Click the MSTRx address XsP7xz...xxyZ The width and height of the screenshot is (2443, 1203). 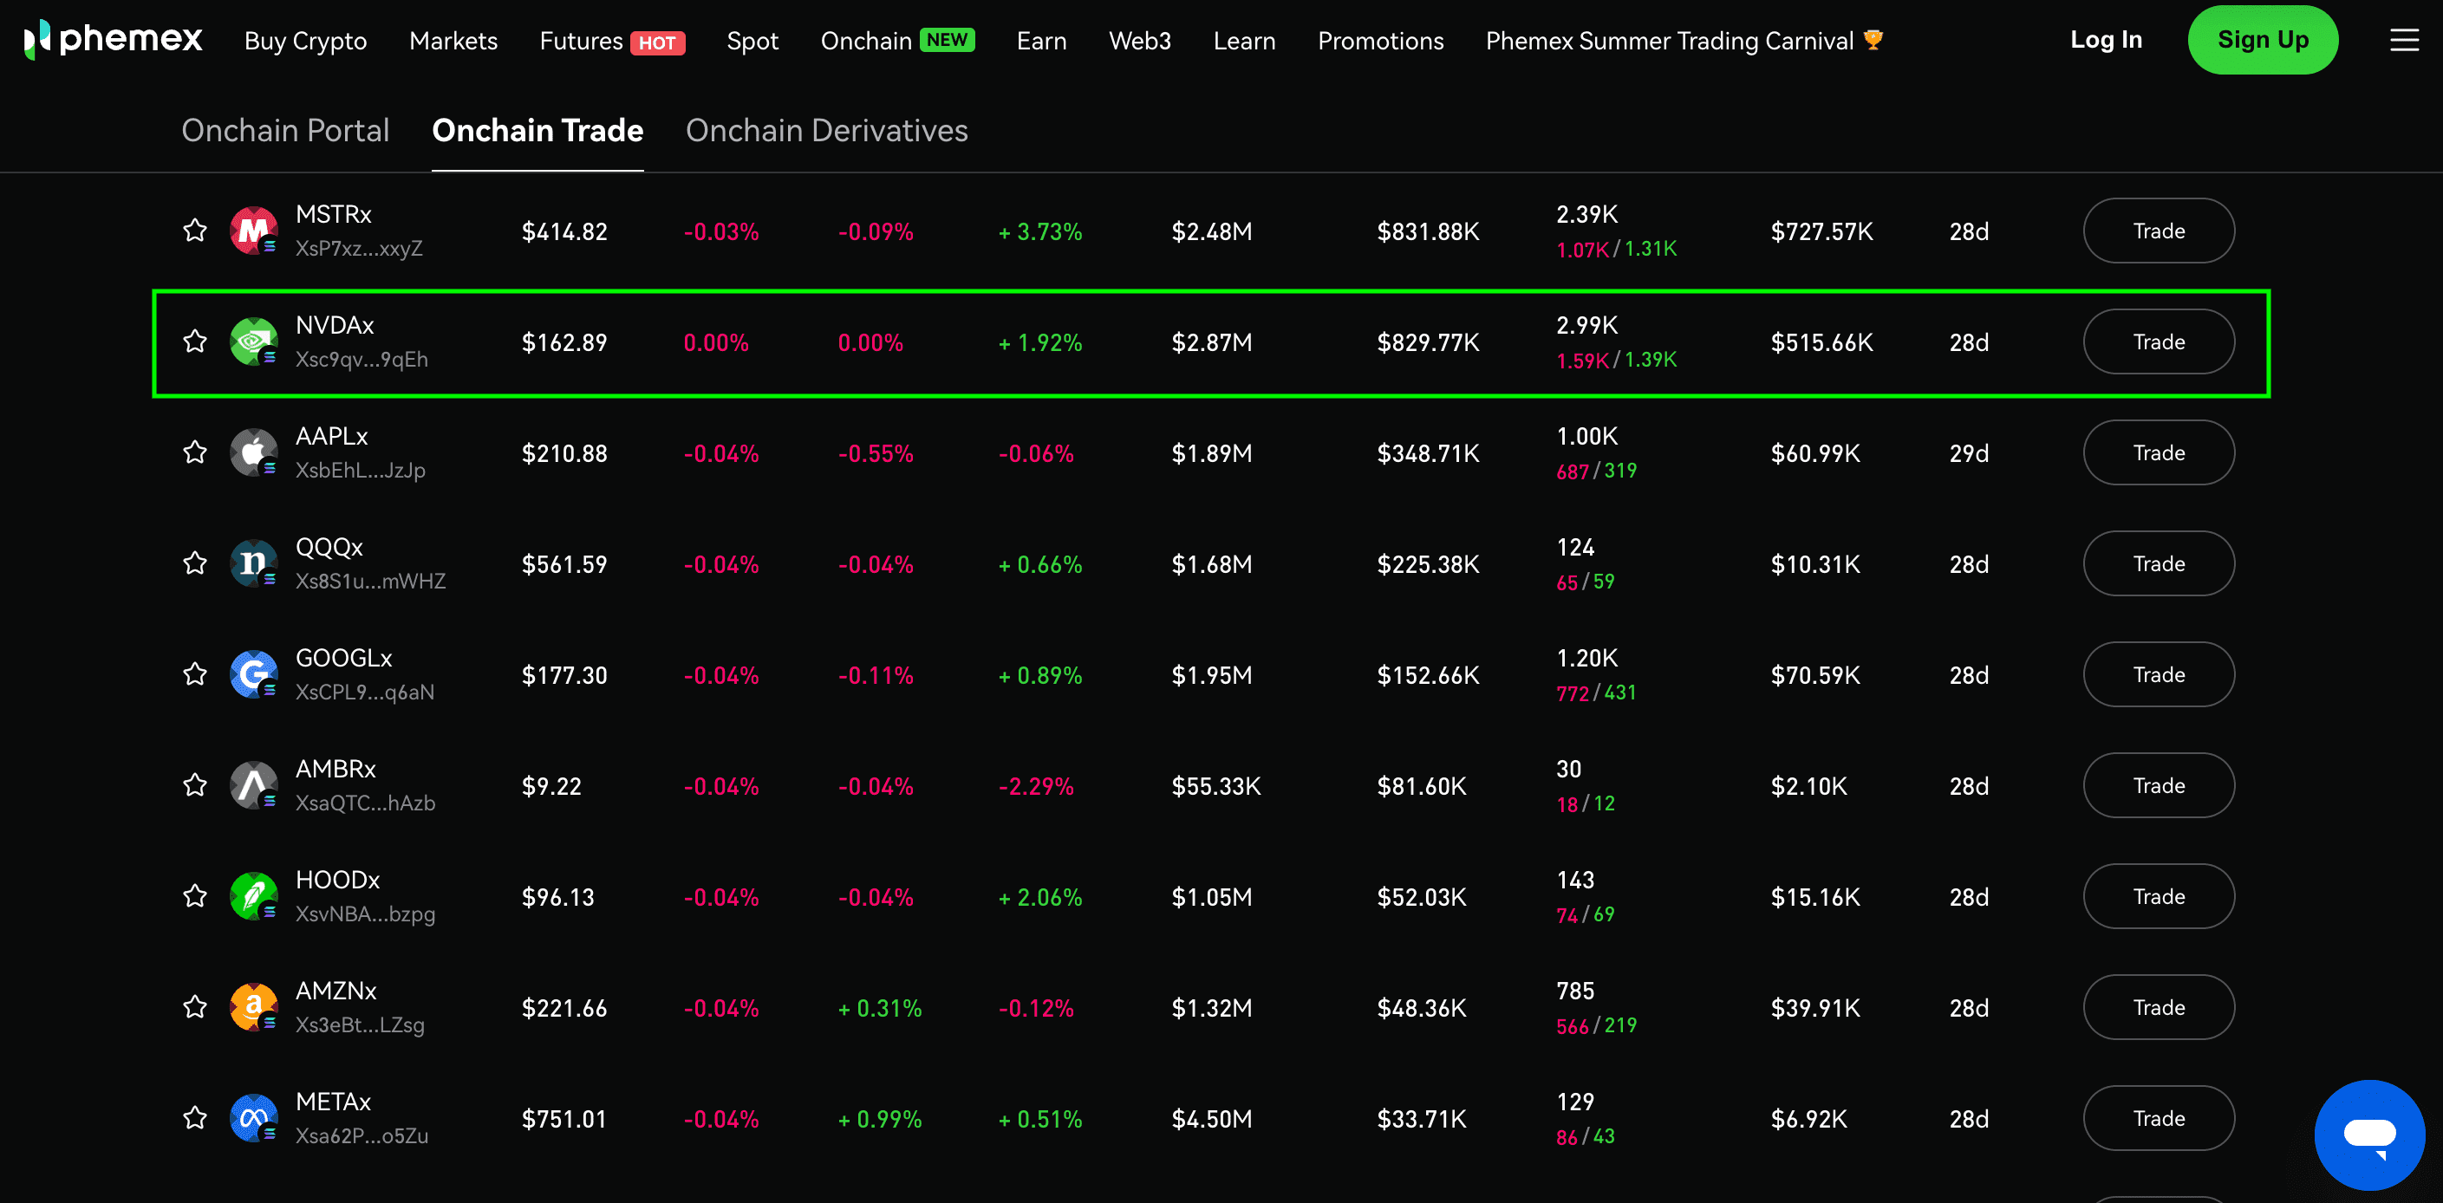[x=359, y=249]
